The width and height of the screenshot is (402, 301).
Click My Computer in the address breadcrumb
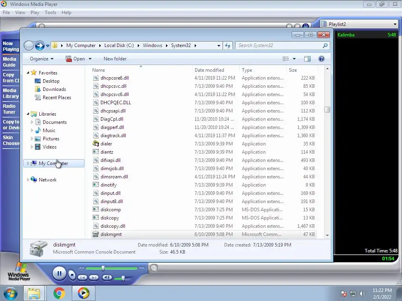pos(81,45)
